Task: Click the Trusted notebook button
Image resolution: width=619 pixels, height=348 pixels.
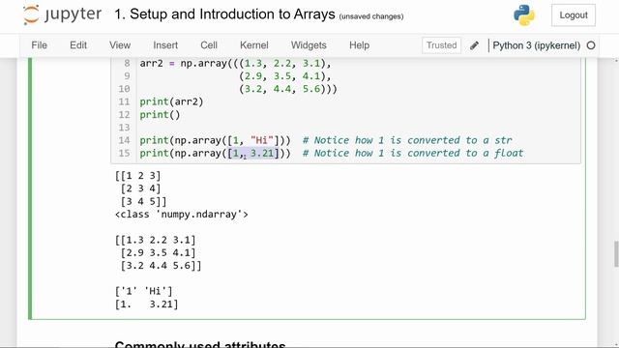Action: 441,45
